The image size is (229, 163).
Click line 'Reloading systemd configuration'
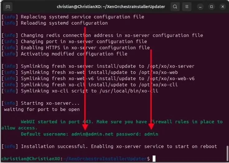point(55,23)
